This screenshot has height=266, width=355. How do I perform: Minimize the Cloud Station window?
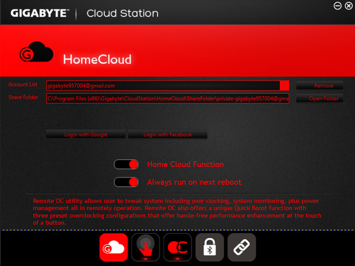pos(337,6)
